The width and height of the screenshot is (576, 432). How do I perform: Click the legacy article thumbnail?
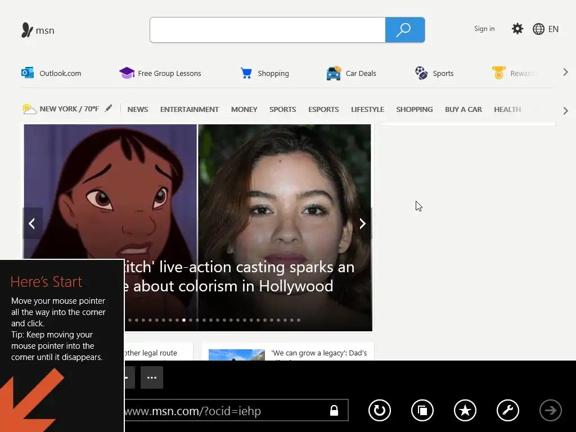click(237, 355)
